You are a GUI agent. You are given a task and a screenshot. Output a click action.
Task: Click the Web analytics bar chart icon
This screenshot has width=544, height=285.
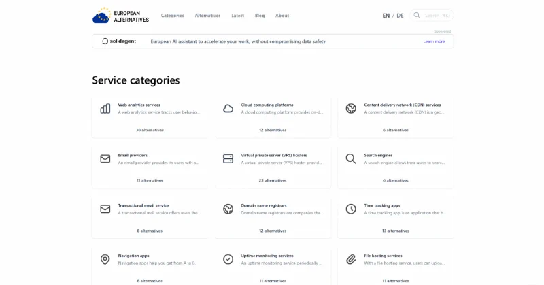point(105,109)
